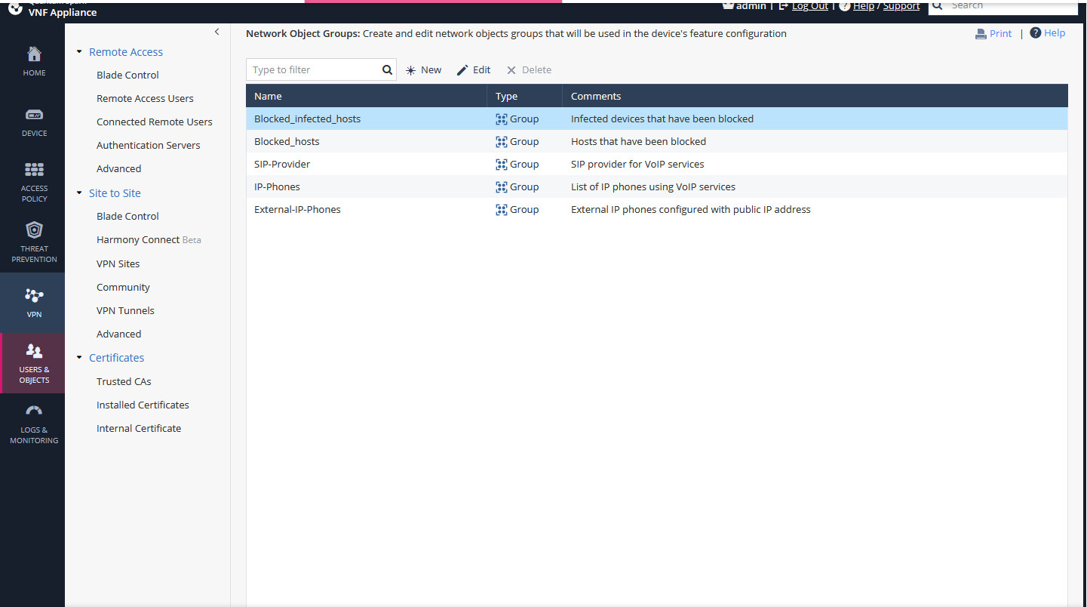Create a new network object group
The image size is (1087, 607).
[x=423, y=69]
